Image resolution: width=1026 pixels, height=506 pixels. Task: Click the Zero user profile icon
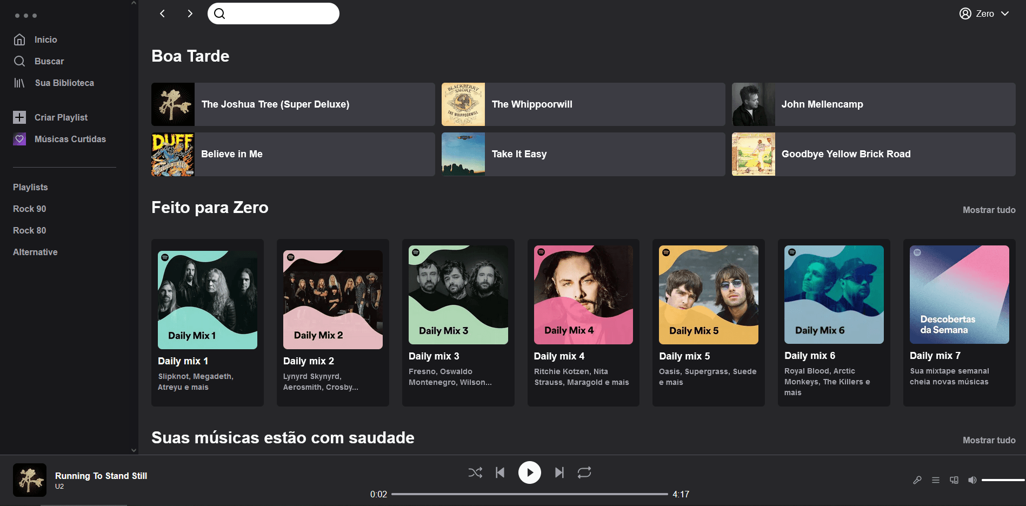click(965, 14)
